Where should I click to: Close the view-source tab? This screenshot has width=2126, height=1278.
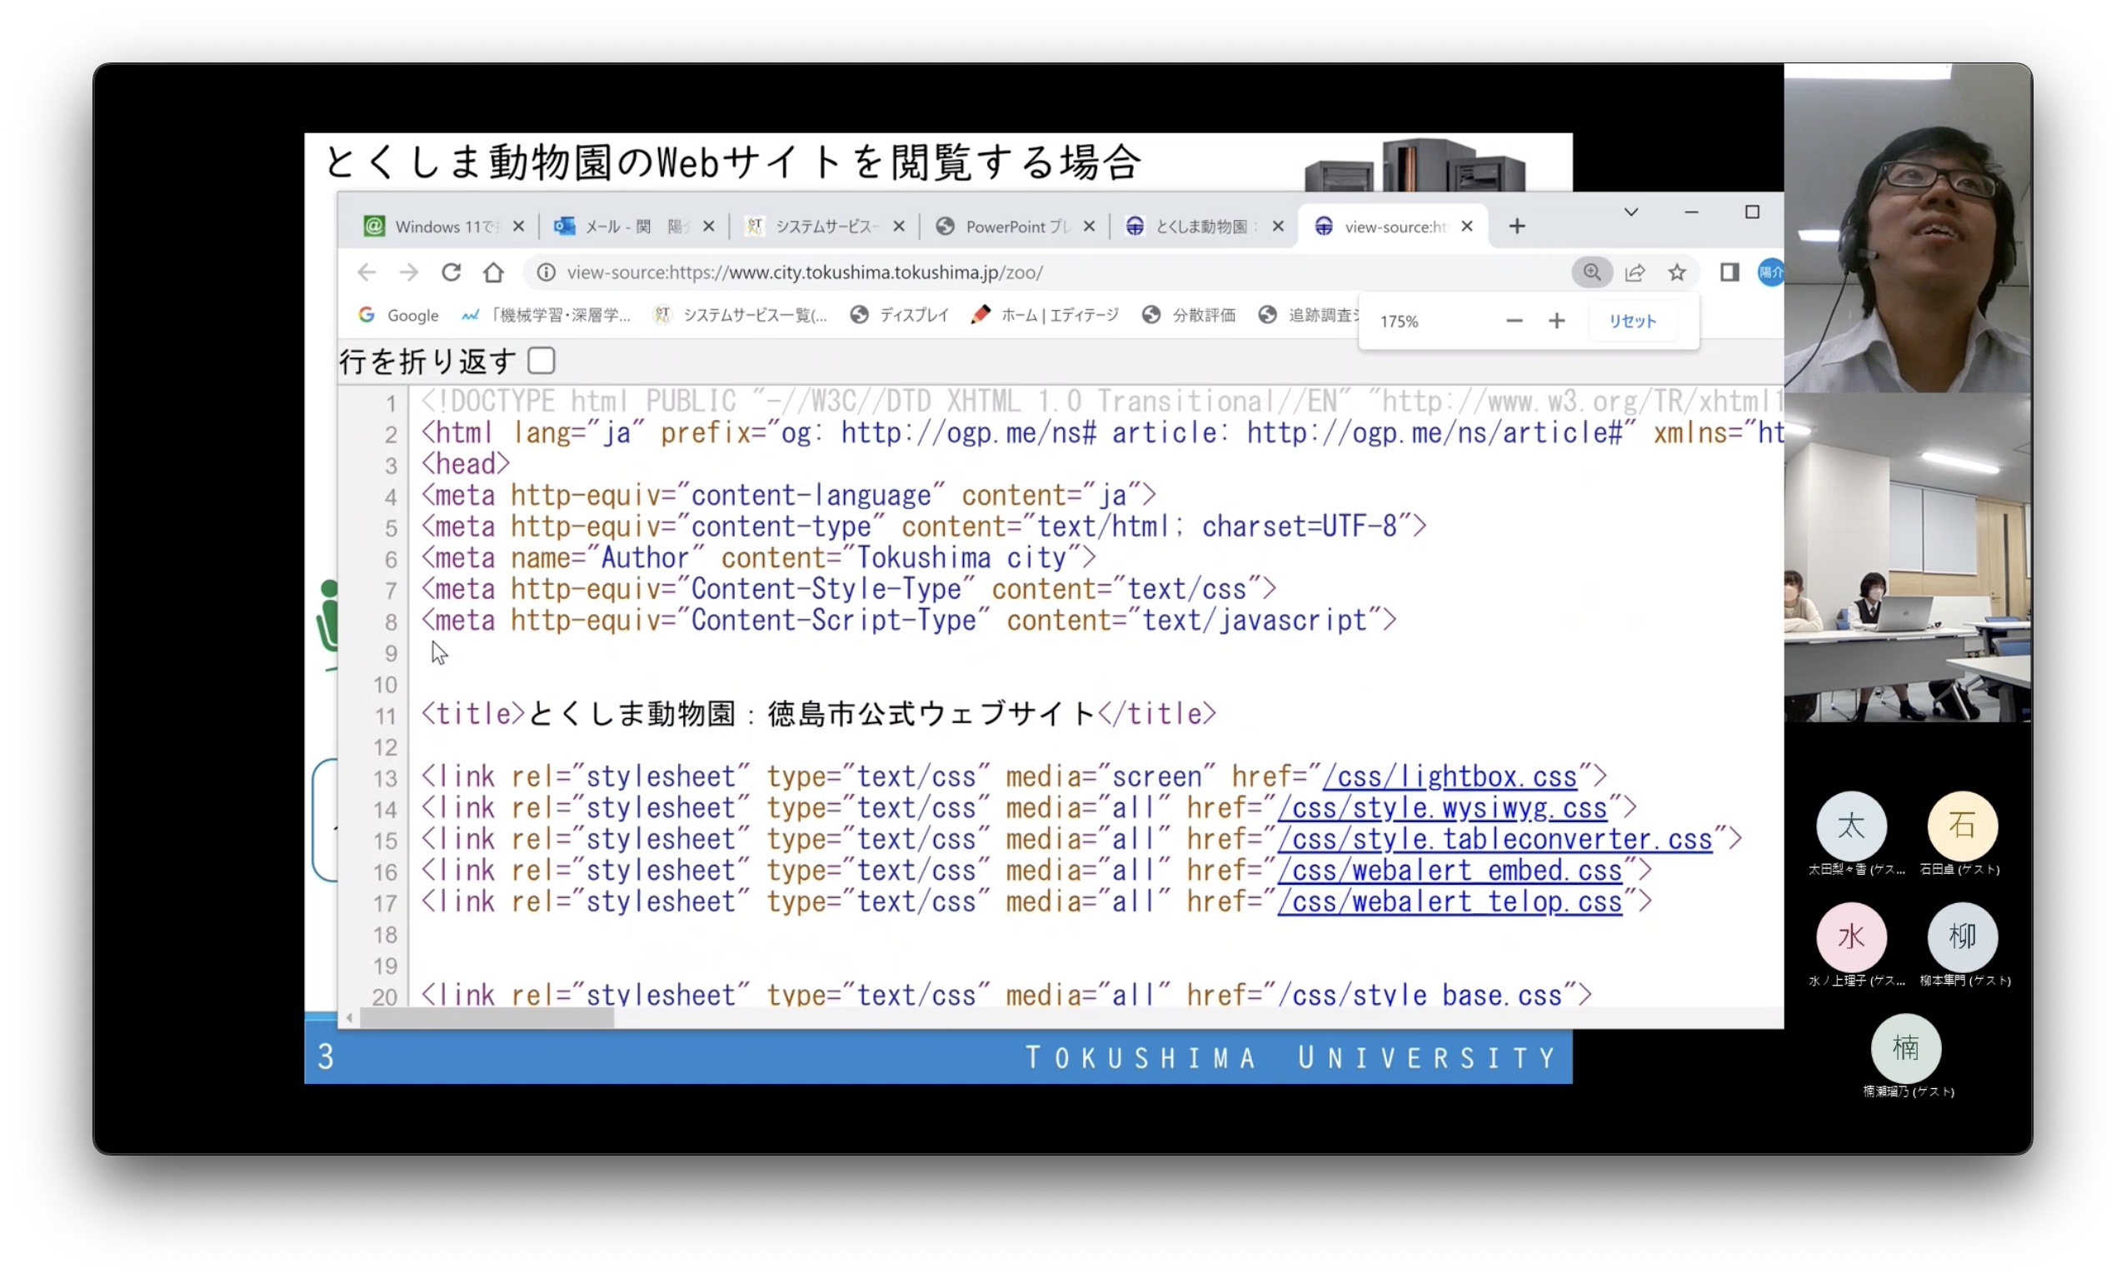click(1466, 226)
